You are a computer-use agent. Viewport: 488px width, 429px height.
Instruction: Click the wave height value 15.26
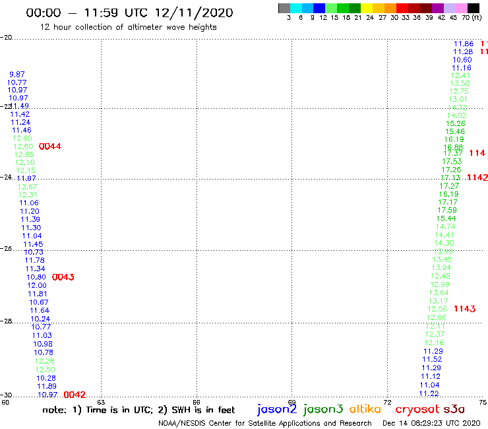point(456,123)
